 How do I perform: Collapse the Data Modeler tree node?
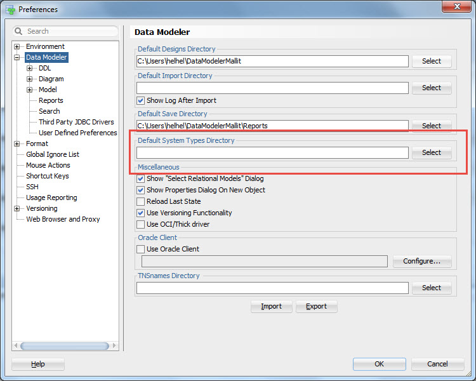click(17, 57)
